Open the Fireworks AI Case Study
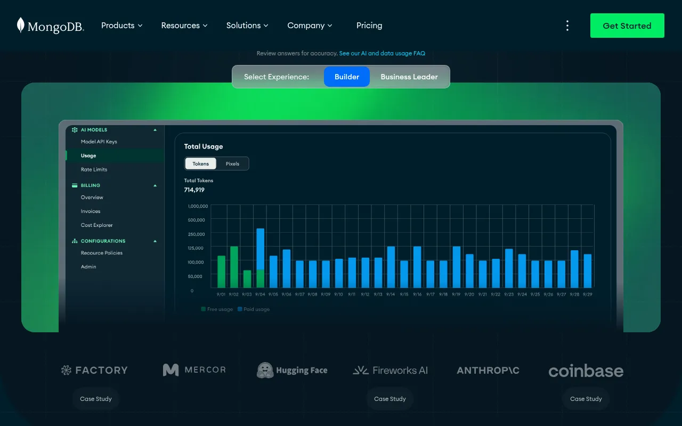 390,399
